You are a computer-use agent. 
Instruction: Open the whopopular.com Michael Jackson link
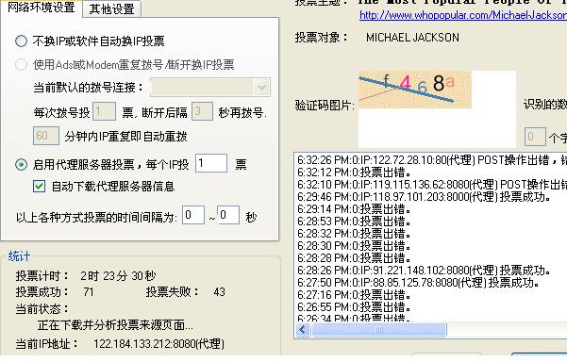pyautogui.click(x=463, y=15)
